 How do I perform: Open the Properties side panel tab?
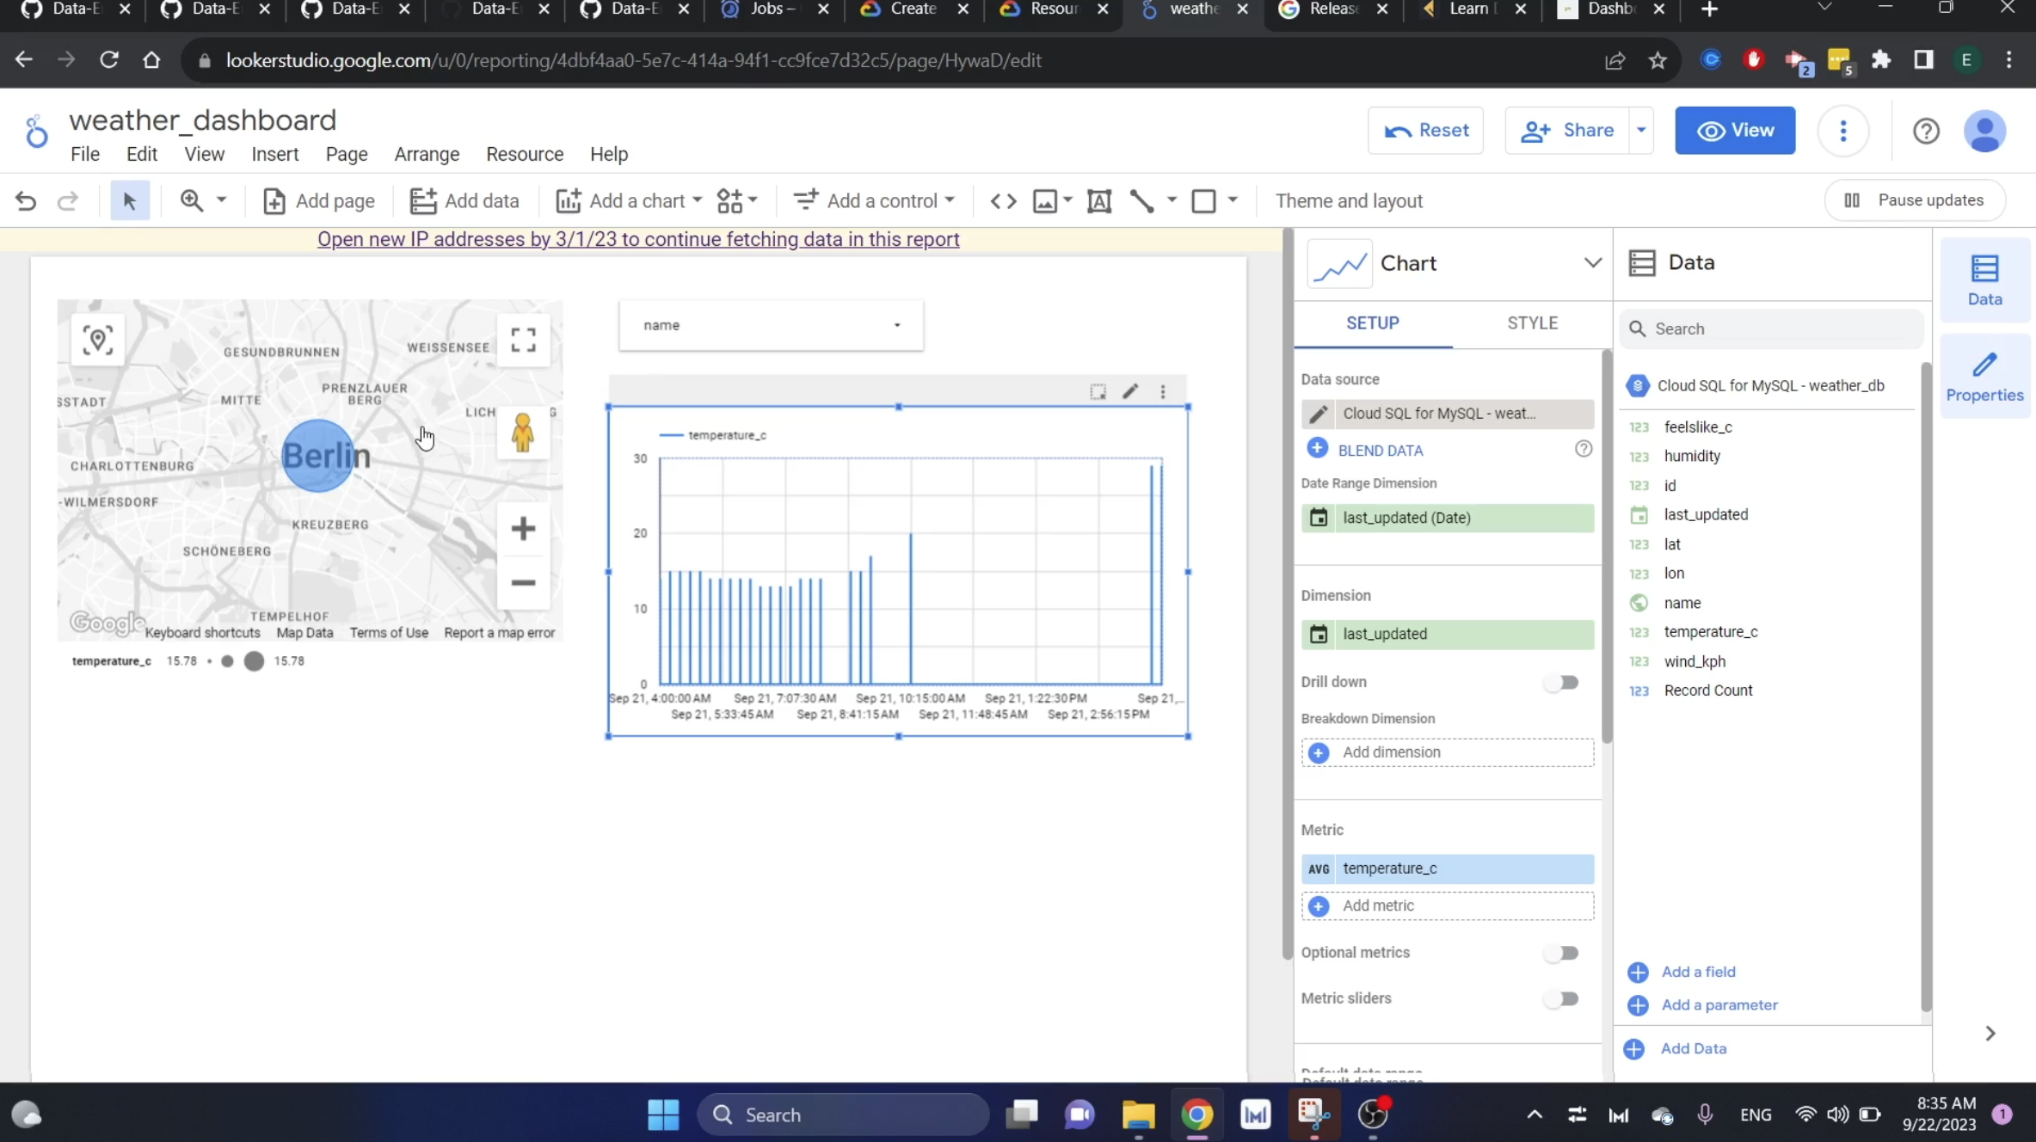pyautogui.click(x=1985, y=377)
